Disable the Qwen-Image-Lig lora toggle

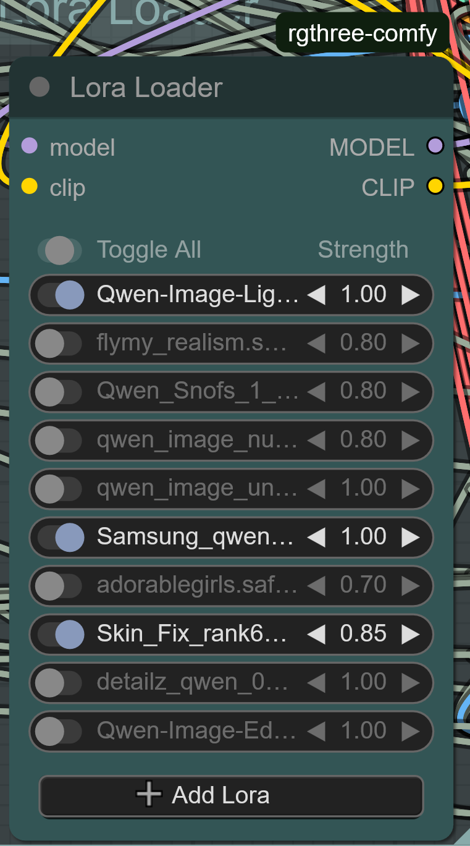point(60,295)
